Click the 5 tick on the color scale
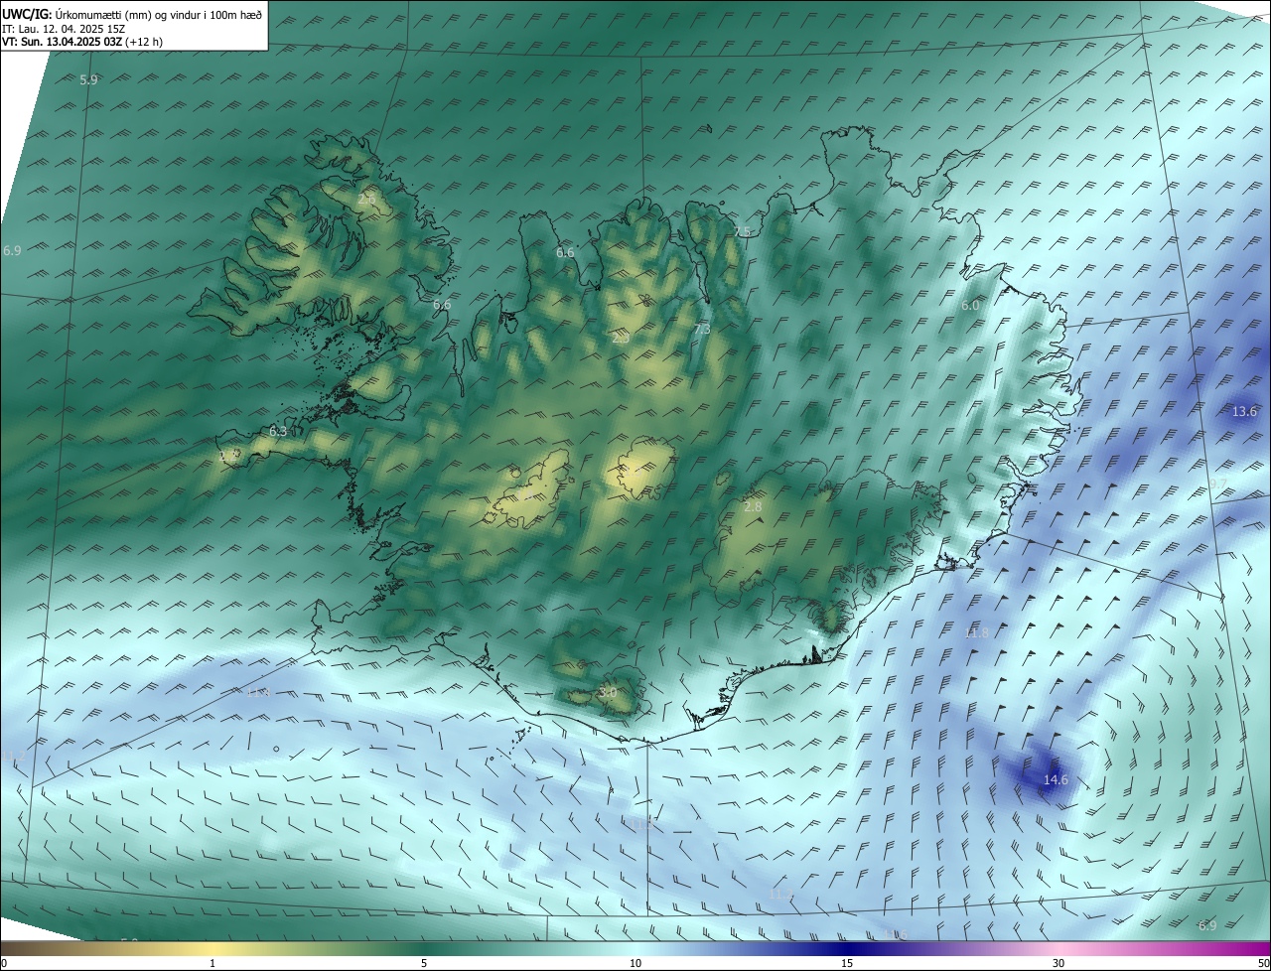This screenshot has height=971, width=1271. [x=424, y=963]
